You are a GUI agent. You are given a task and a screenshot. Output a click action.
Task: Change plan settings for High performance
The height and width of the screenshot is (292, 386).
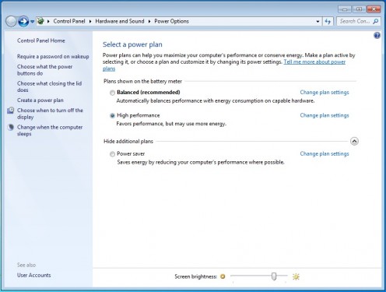325,115
